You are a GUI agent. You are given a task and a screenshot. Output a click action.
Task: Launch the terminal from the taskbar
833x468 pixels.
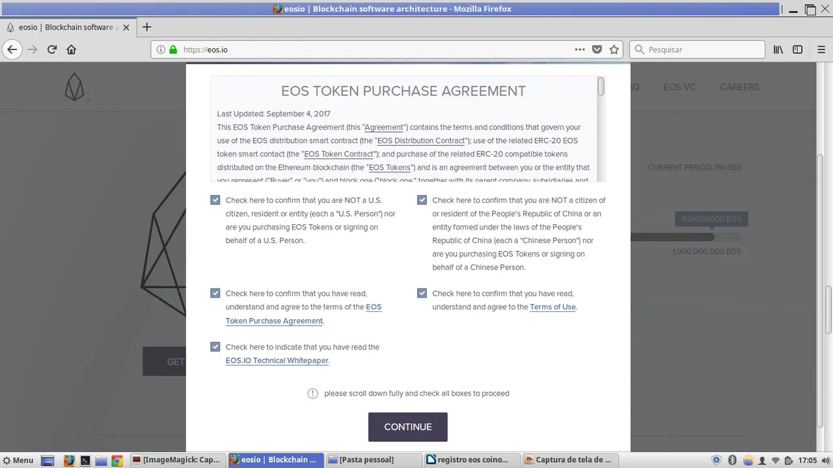[85, 460]
